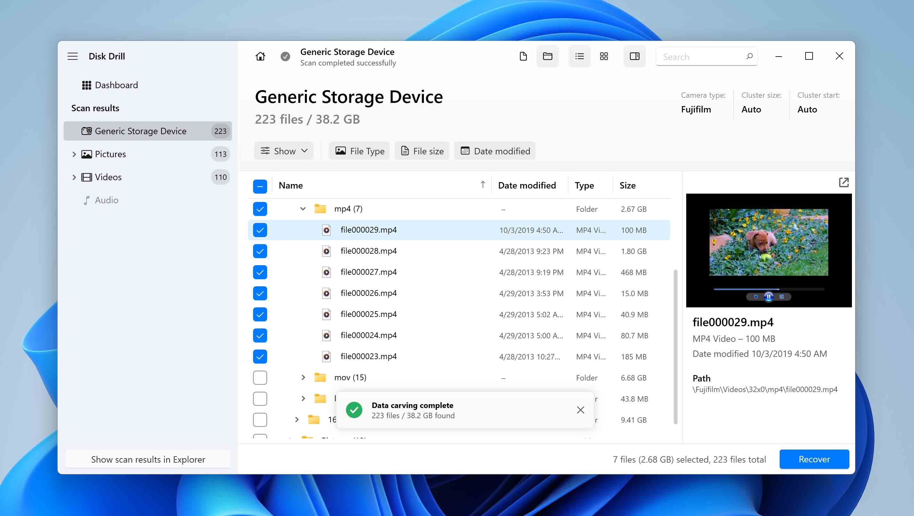
Task: Click the search magnifier icon
Action: pos(749,56)
